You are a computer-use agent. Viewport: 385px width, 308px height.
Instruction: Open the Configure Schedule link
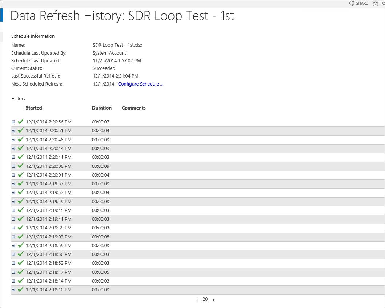pos(140,84)
